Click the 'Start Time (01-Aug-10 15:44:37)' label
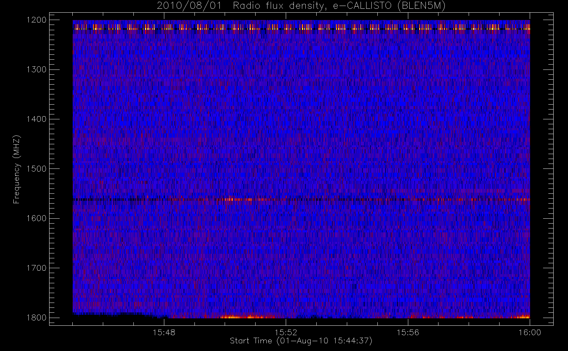The image size is (568, 351). 301,341
